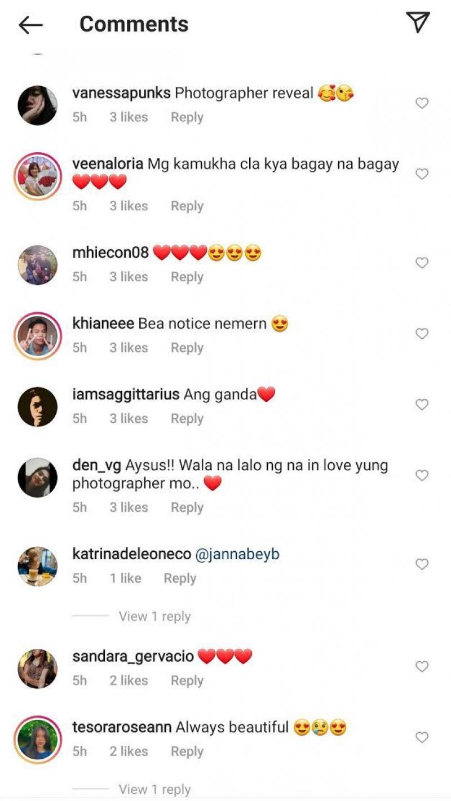The image size is (451, 801).
Task: View 1 reply under tesoraroseann's comment
Action: [154, 790]
